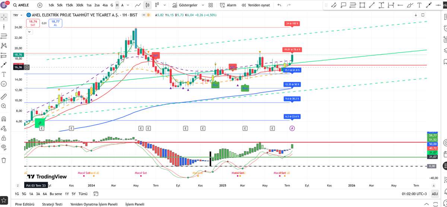
Task: Select the brush drawing tool
Action: click(x=409, y=6)
